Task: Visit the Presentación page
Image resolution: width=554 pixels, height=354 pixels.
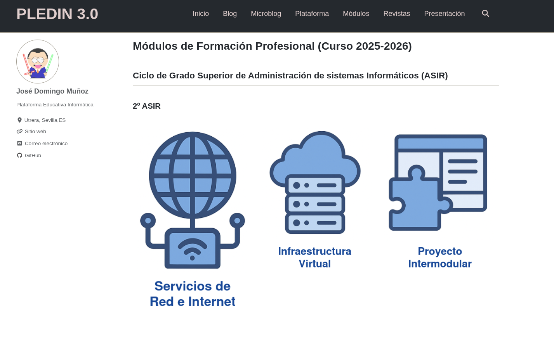Action: click(x=444, y=14)
